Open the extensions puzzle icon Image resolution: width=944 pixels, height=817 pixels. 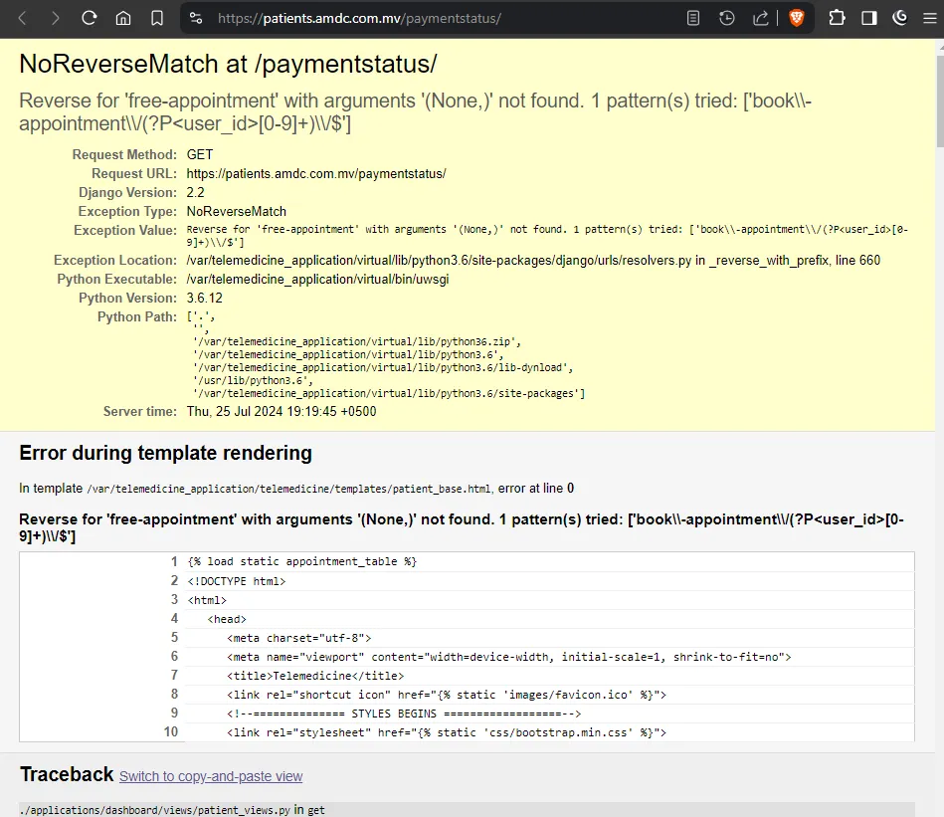(x=837, y=18)
